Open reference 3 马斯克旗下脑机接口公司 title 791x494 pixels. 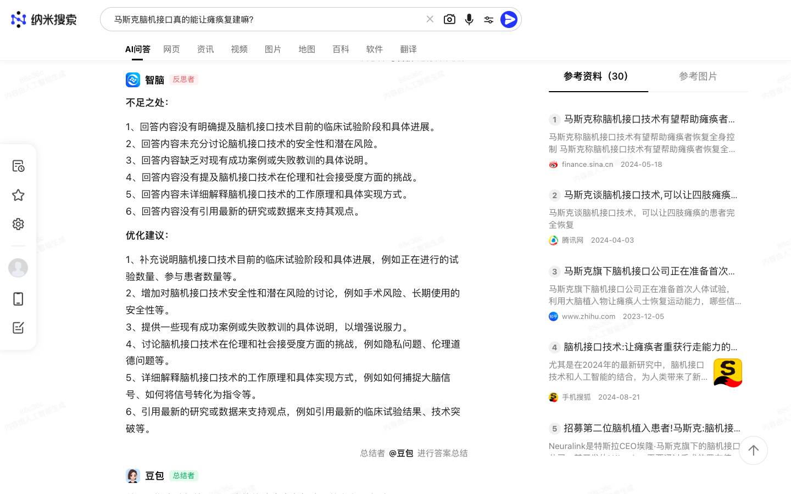click(x=649, y=271)
